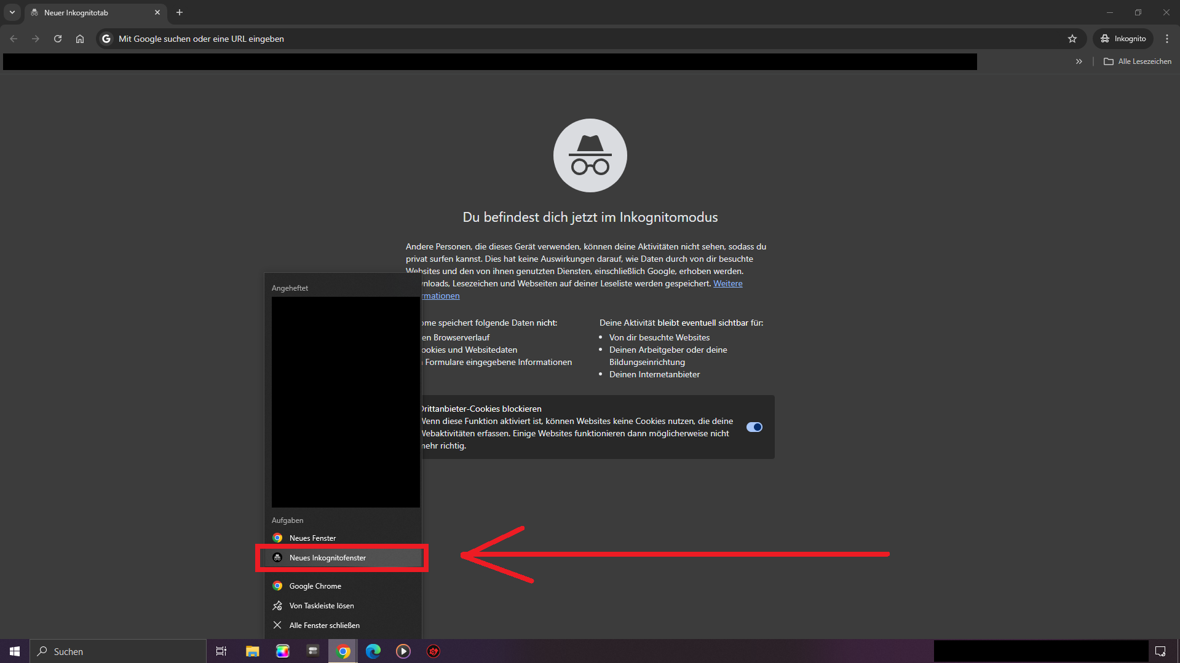Open Task View on the taskbar

[x=221, y=651]
